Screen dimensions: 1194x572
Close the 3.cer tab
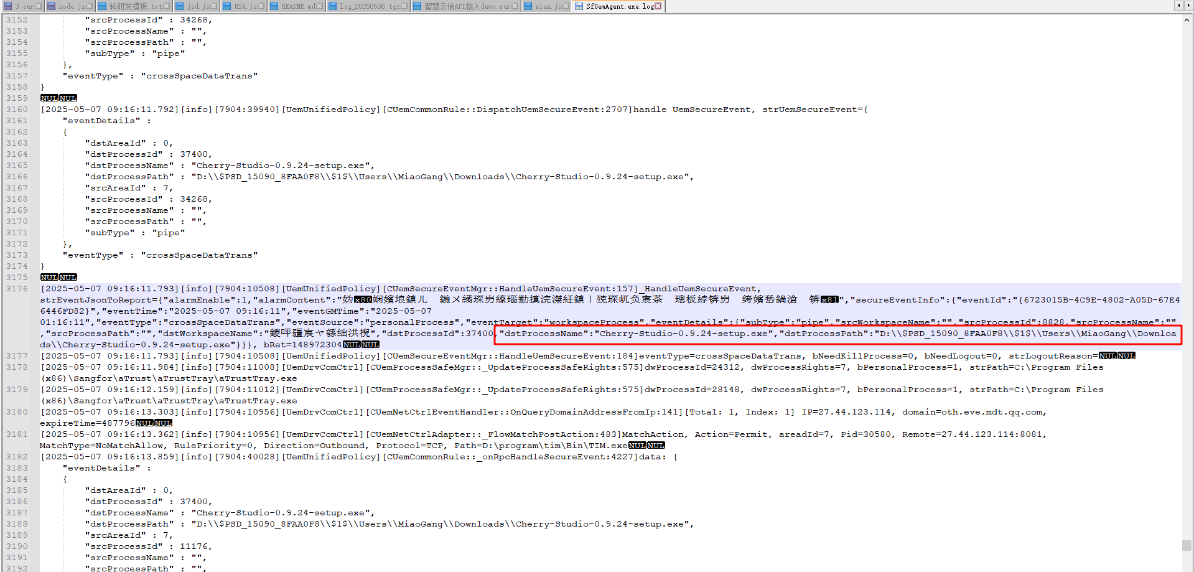(39, 6)
